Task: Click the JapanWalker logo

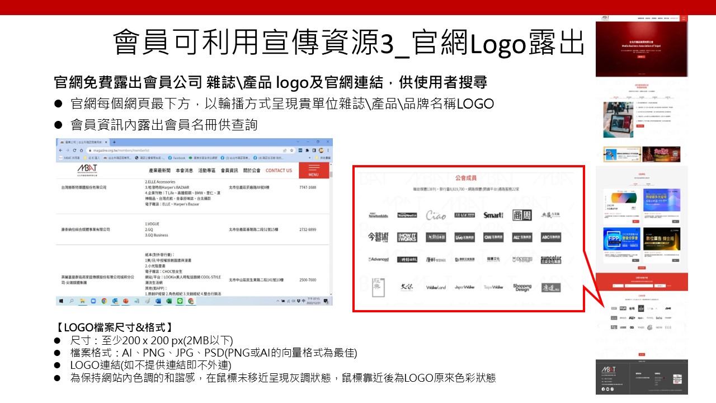Action: click(x=464, y=287)
